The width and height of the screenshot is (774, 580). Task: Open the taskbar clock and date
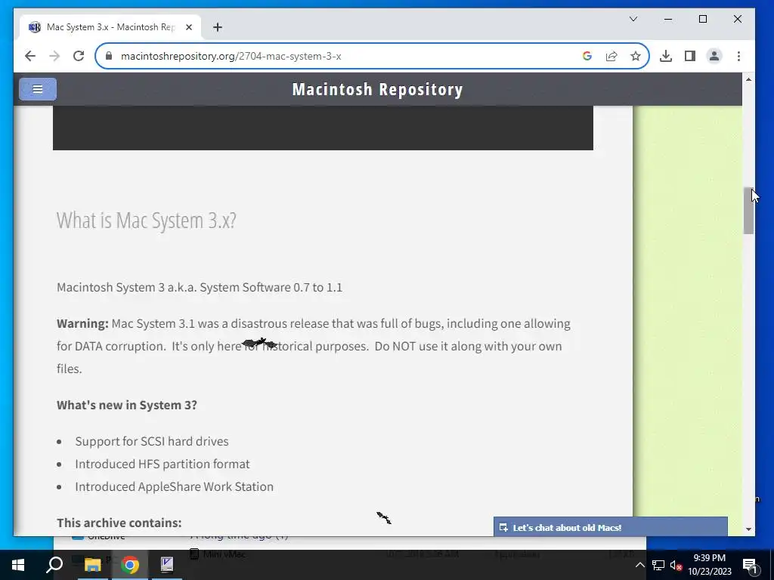709,565
